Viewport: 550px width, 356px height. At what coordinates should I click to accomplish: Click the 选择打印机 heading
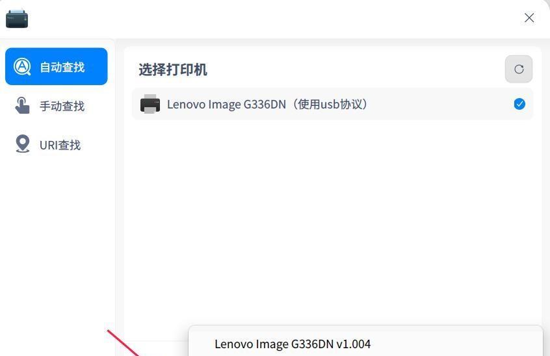tap(173, 70)
